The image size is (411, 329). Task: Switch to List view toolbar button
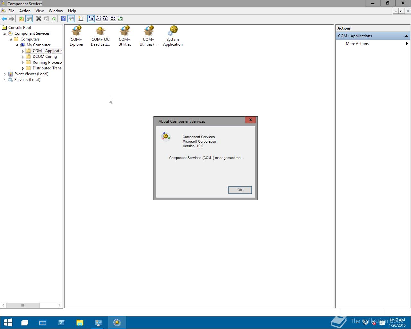coord(105,19)
